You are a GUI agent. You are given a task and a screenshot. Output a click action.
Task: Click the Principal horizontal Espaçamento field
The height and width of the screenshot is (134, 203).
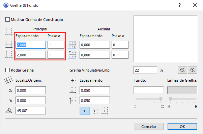pyautogui.click(x=31, y=45)
